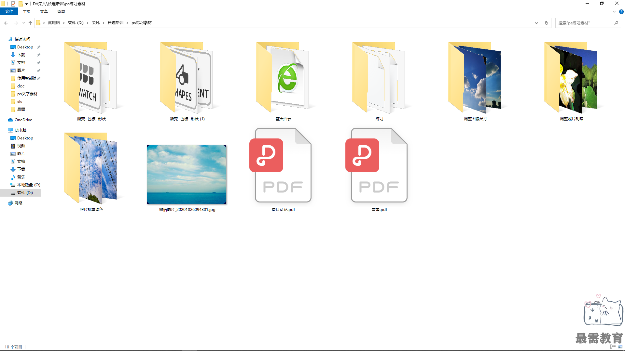Expand the address bar history dropdown
Image resolution: width=625 pixels, height=351 pixels.
[536, 23]
